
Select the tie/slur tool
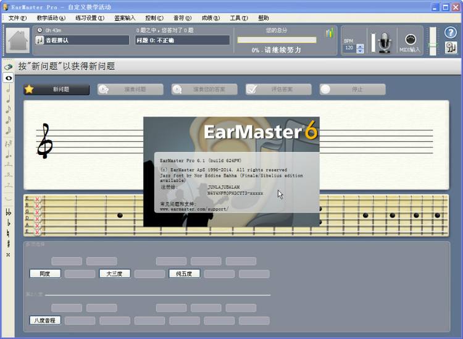pyautogui.click(x=9, y=198)
